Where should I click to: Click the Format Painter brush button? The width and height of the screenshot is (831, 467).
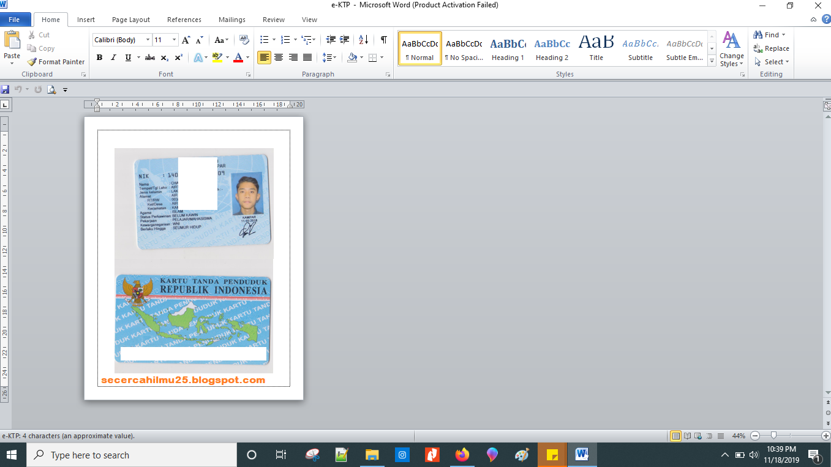[56, 62]
